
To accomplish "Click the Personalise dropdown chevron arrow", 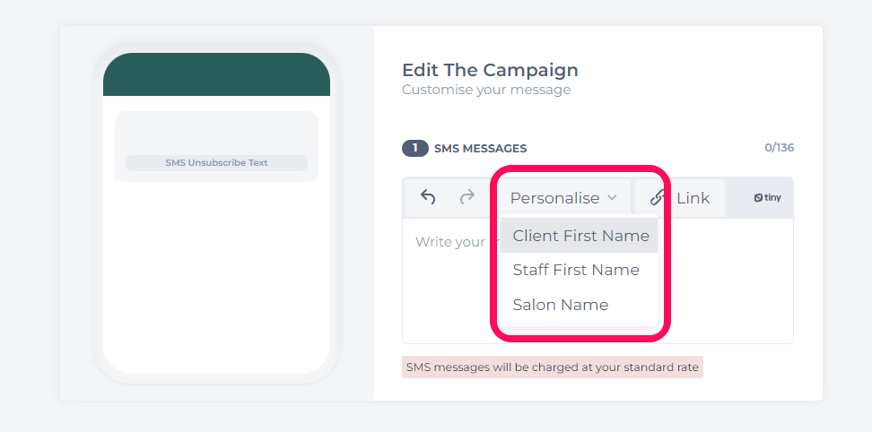I will (x=612, y=197).
